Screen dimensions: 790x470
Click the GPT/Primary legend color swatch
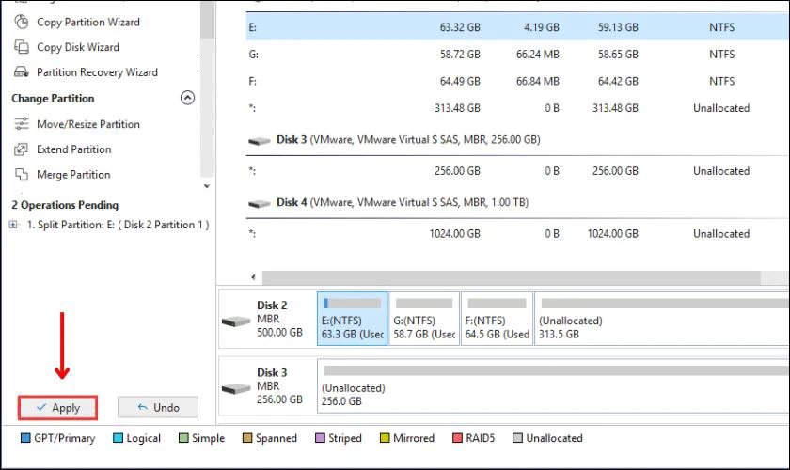click(x=25, y=438)
